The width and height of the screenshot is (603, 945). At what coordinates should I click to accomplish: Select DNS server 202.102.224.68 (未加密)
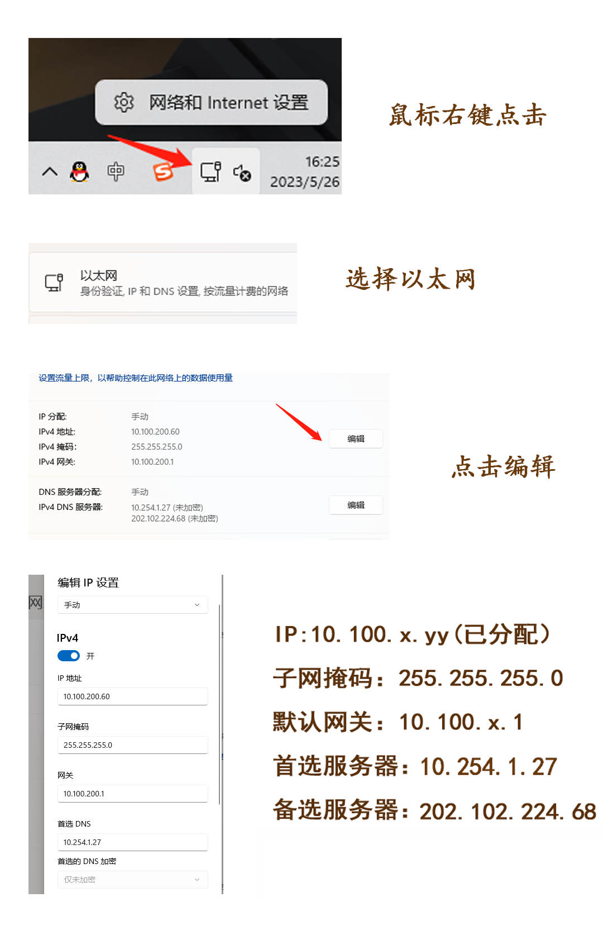175,518
